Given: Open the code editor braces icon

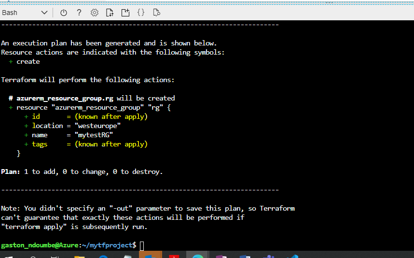Looking at the screenshot, I should 141,13.
